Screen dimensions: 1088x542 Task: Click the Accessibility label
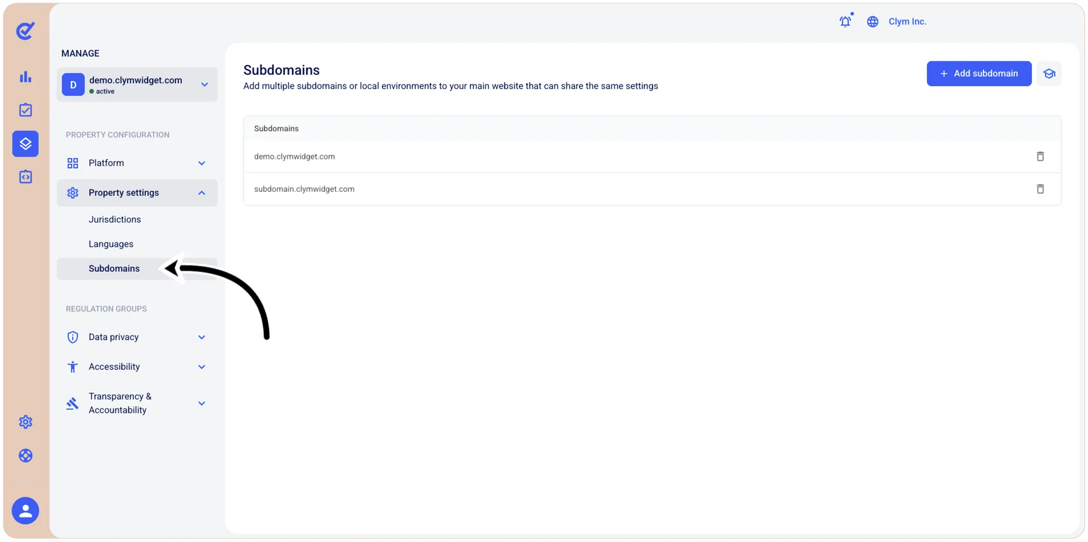point(114,367)
